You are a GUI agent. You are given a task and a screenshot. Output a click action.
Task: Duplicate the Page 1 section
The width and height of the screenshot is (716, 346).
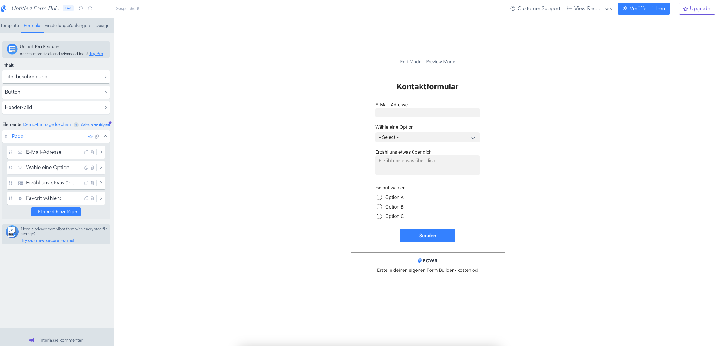[x=97, y=136]
